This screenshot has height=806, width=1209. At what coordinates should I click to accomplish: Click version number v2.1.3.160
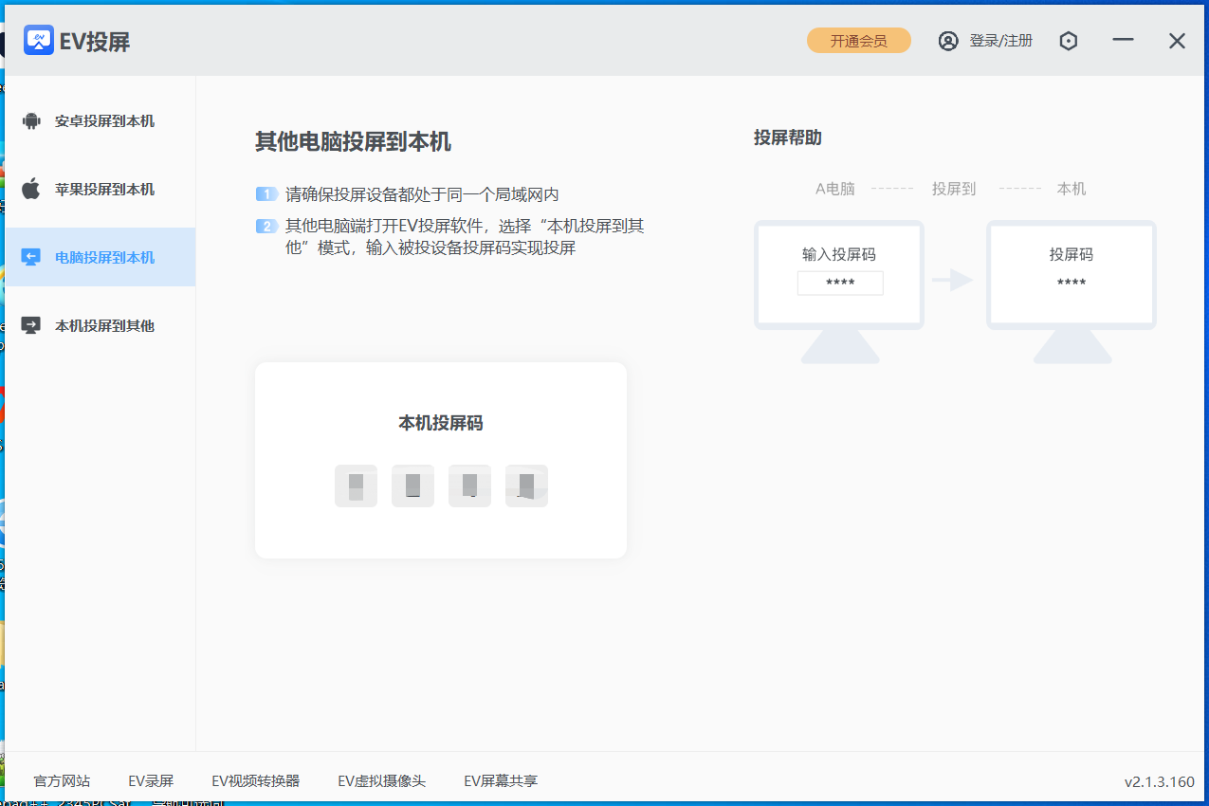coord(1159,782)
